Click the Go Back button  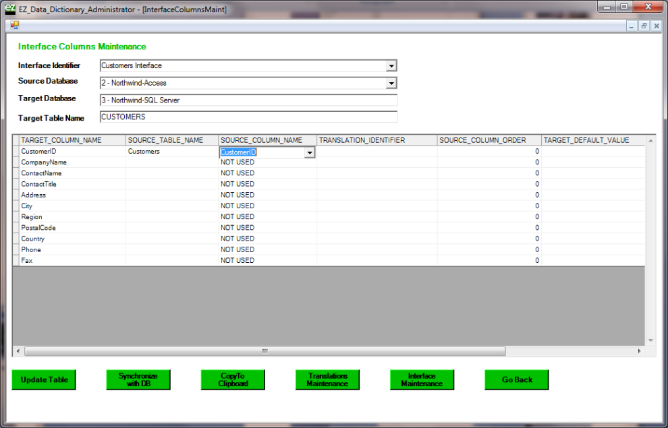[517, 379]
